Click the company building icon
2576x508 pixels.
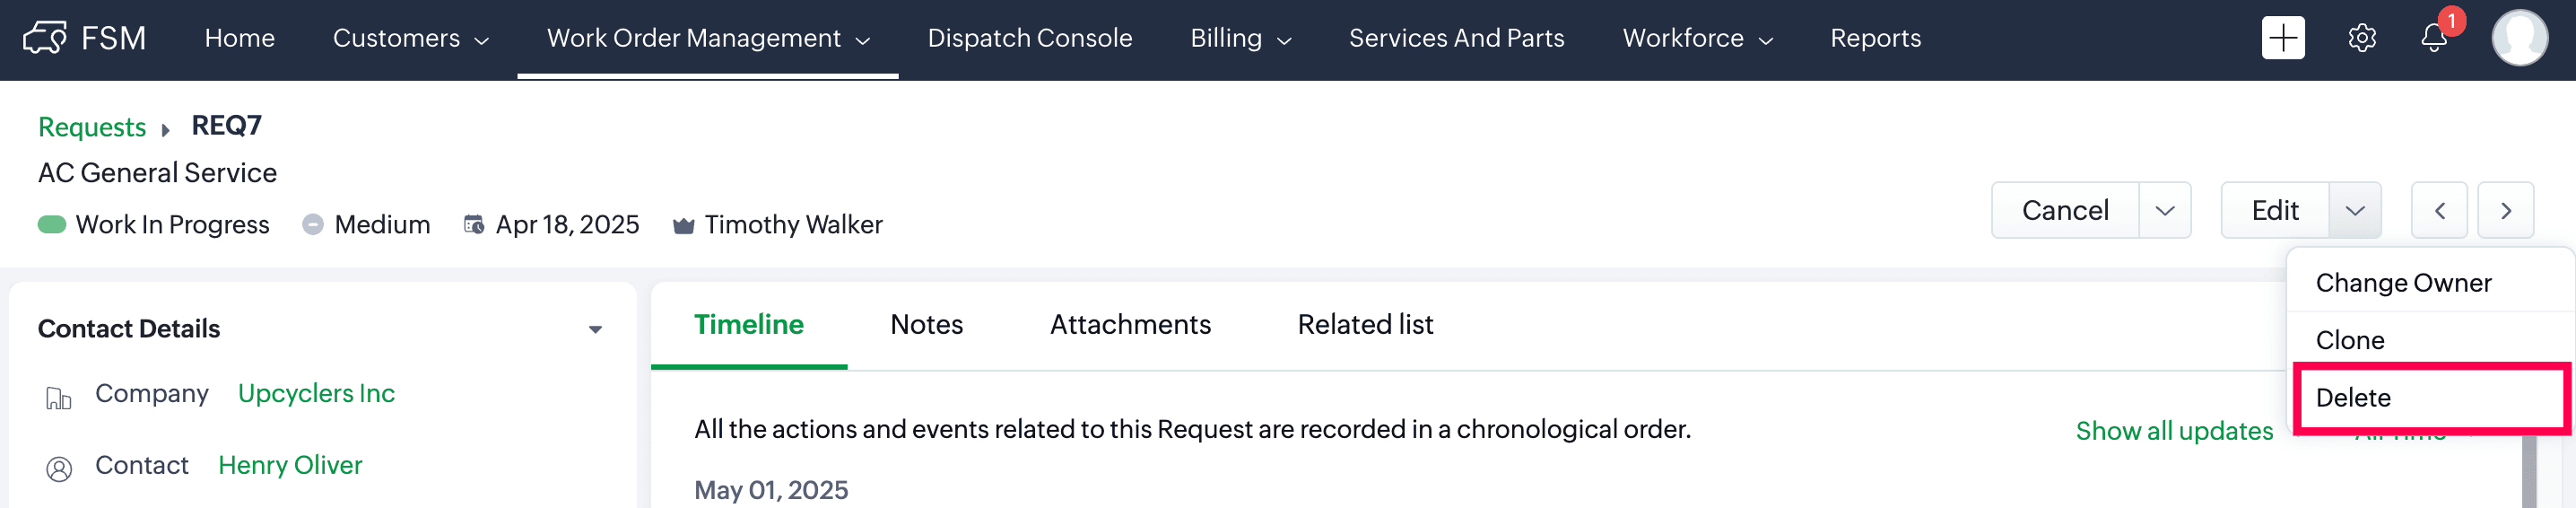click(59, 398)
